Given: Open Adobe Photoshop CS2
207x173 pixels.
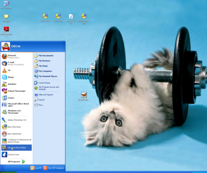Looking at the screenshot, I should [x=17, y=120].
